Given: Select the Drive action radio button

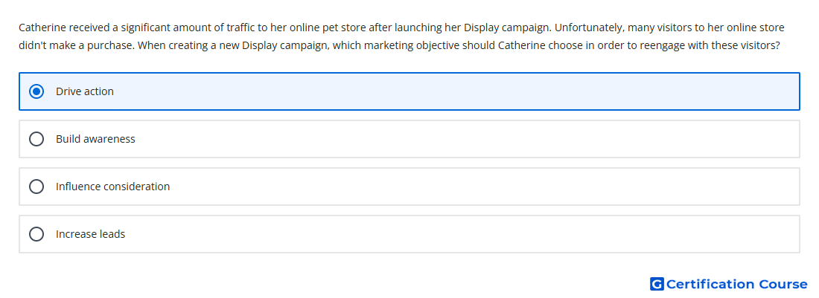Looking at the screenshot, I should (36, 91).
